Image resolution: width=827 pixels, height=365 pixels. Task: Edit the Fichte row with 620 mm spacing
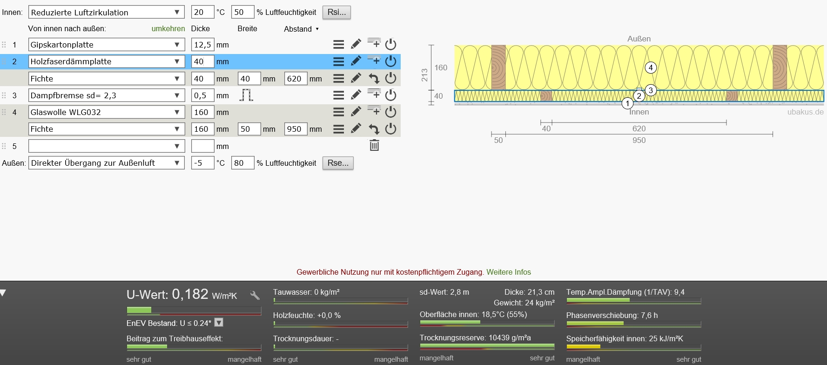(356, 79)
